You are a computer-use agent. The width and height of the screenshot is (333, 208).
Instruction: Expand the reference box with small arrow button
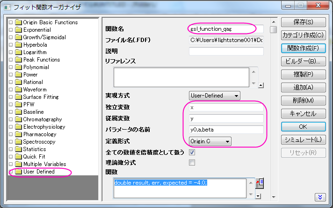[261, 85]
